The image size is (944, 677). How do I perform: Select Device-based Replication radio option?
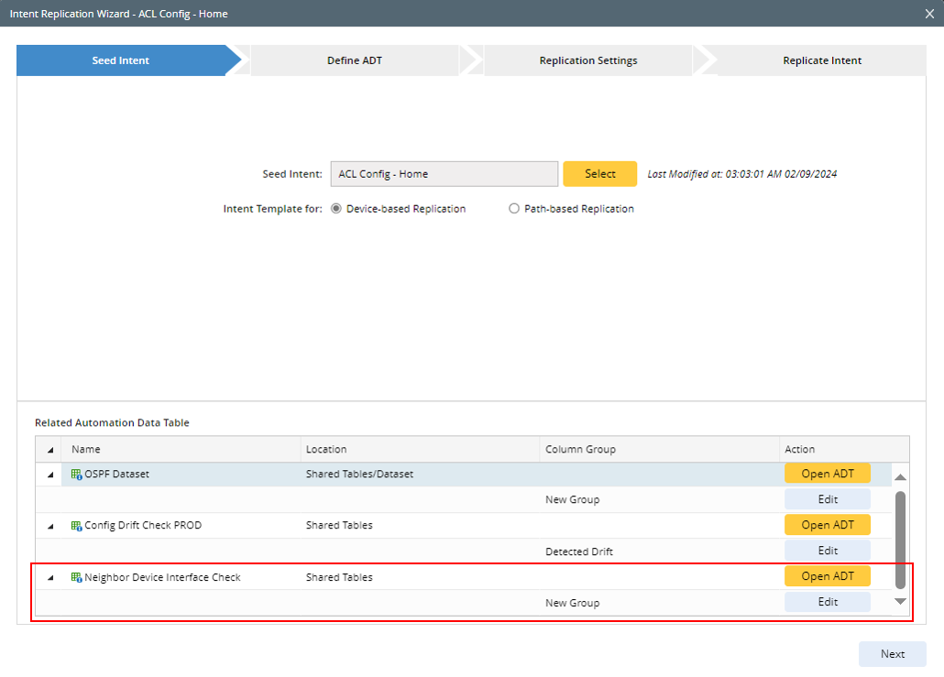click(336, 209)
